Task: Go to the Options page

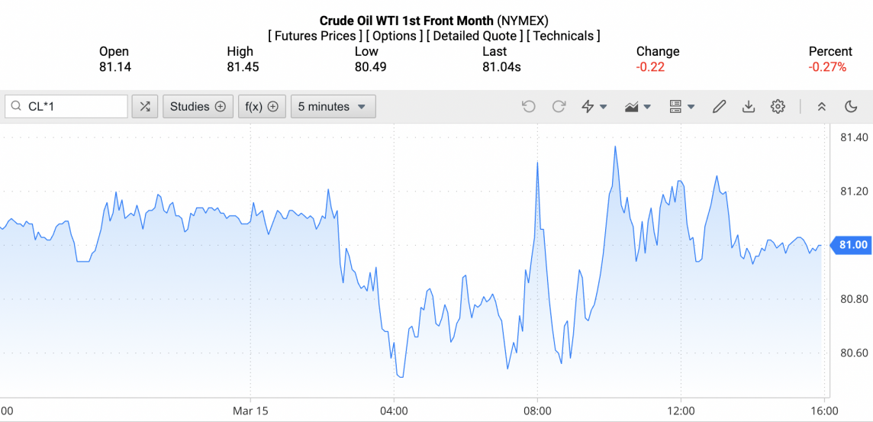Action: 394,36
